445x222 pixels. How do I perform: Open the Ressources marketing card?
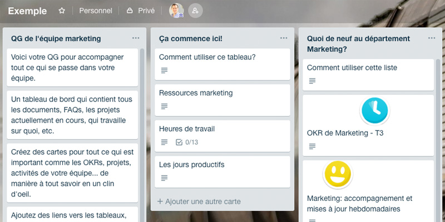(222, 100)
